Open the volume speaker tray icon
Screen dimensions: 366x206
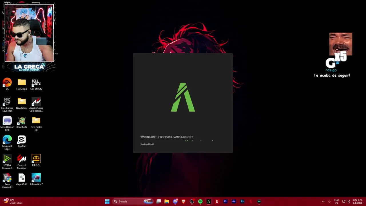pyautogui.click(x=348, y=201)
